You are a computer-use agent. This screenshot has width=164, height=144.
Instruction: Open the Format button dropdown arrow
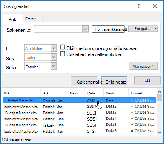point(156,29)
